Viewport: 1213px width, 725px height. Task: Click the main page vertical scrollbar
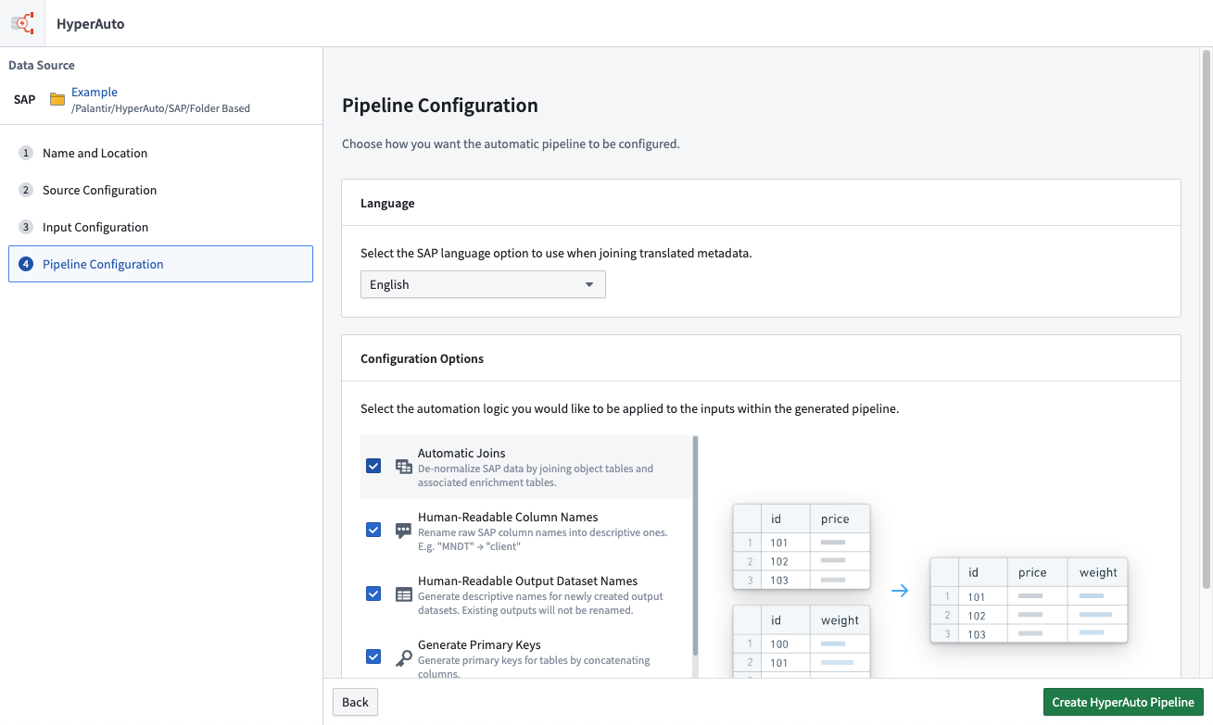(1206, 319)
